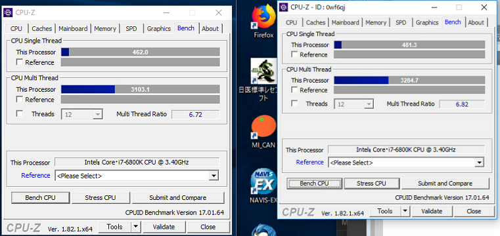Switch to CPU tab in right window
This screenshot has height=236, width=500.
[292, 22]
